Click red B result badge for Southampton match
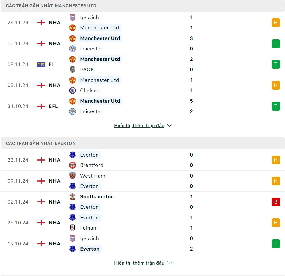 [276, 202]
